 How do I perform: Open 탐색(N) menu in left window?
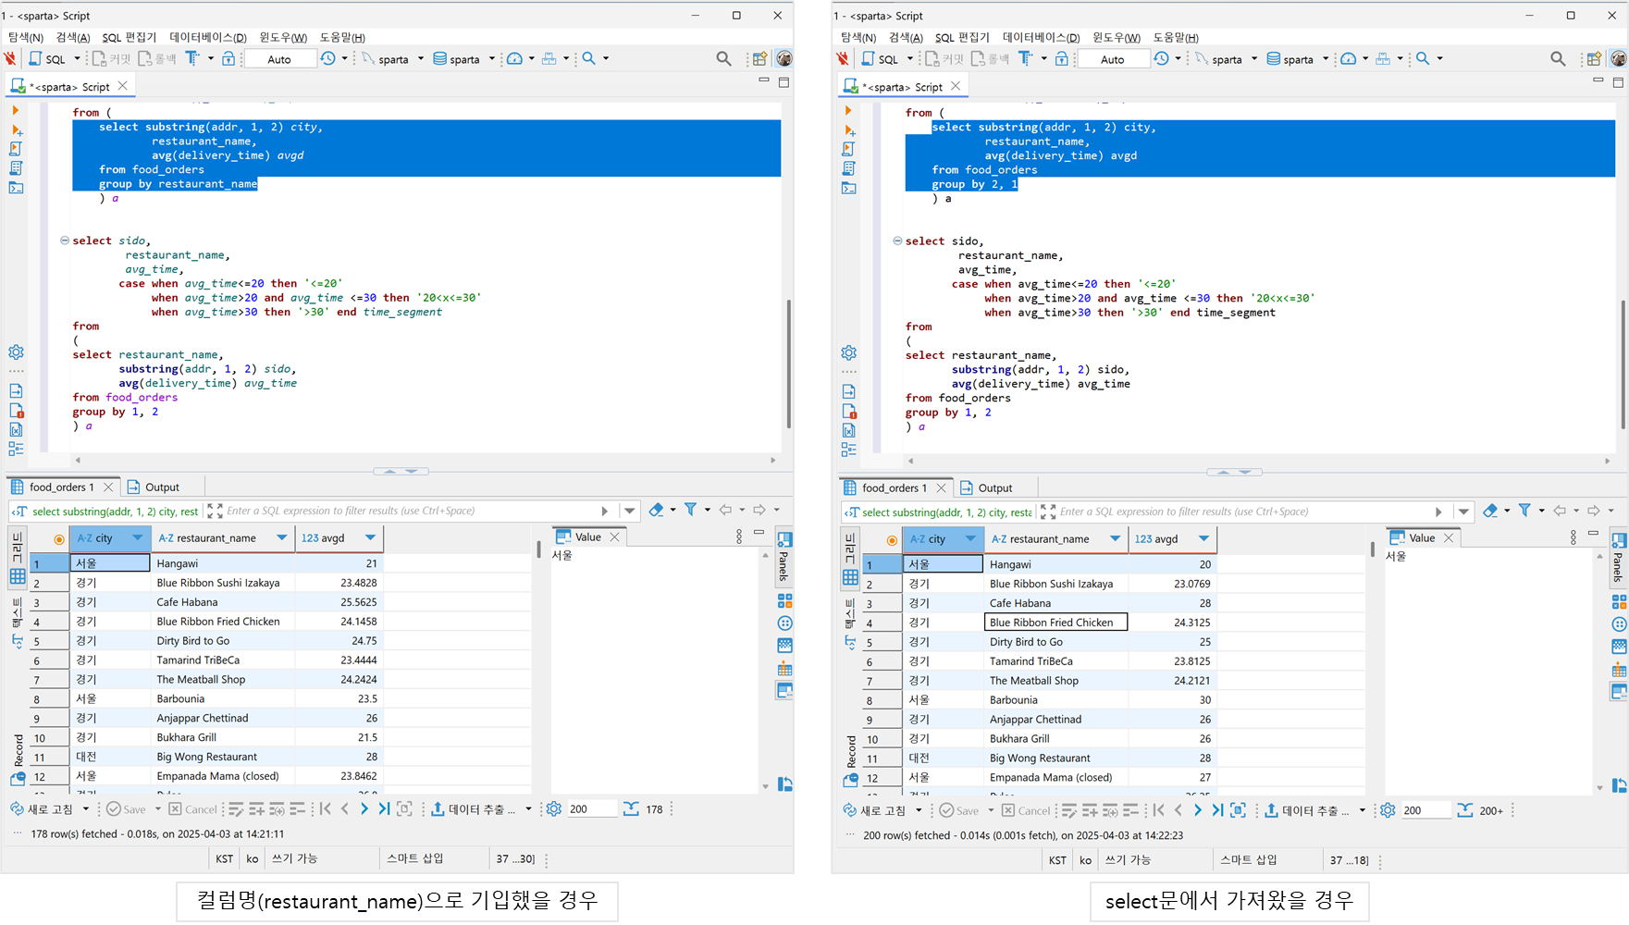coord(25,37)
